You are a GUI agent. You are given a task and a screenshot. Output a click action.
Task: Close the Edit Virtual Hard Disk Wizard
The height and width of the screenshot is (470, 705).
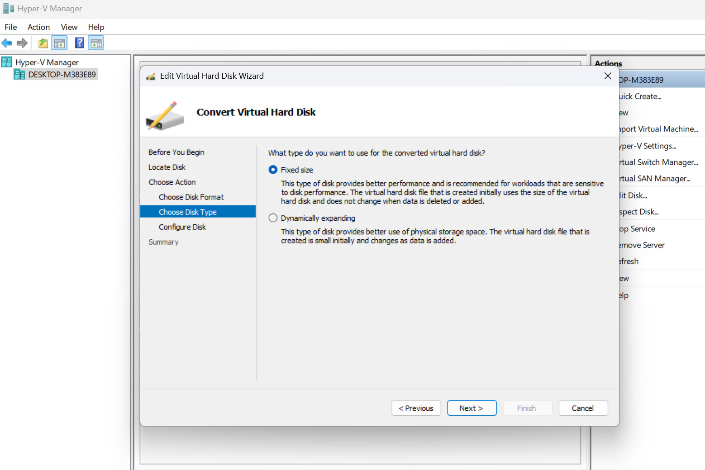(x=608, y=76)
